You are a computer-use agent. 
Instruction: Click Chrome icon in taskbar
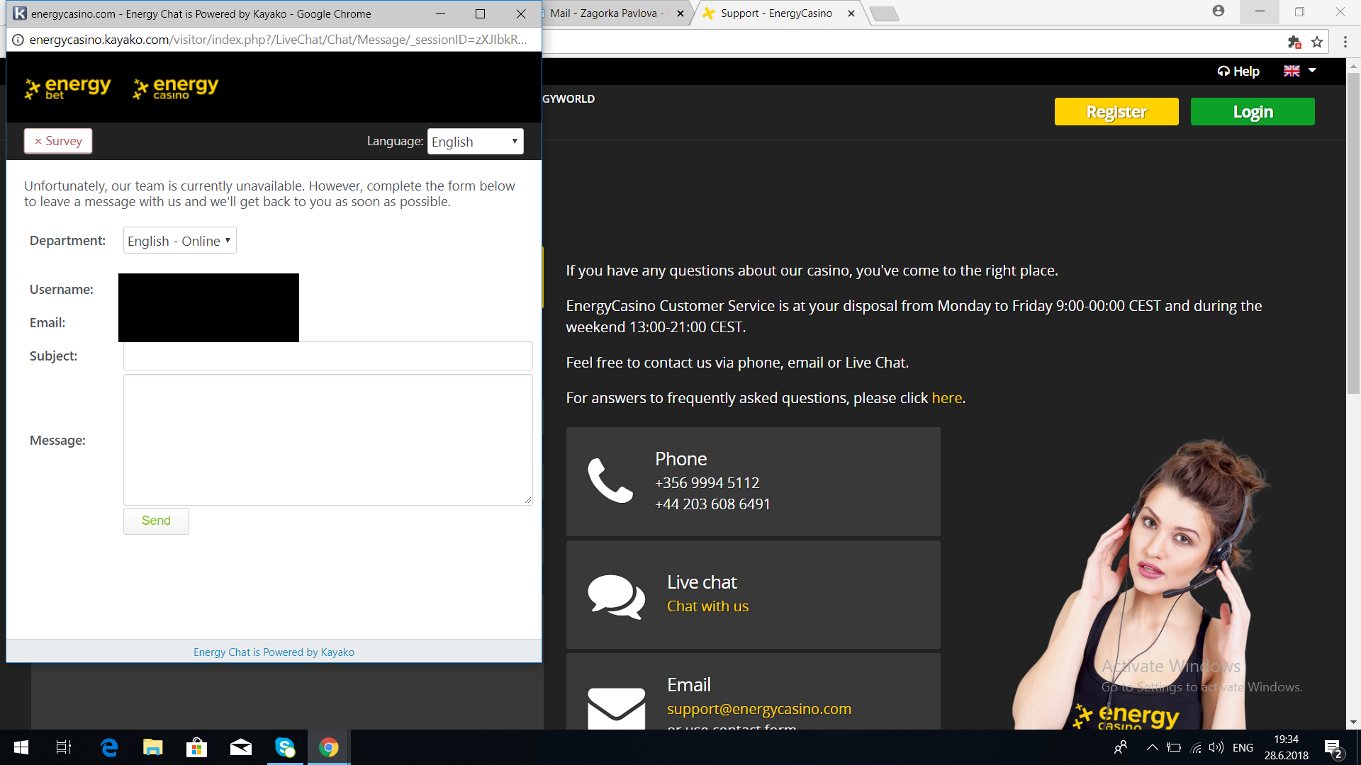329,747
